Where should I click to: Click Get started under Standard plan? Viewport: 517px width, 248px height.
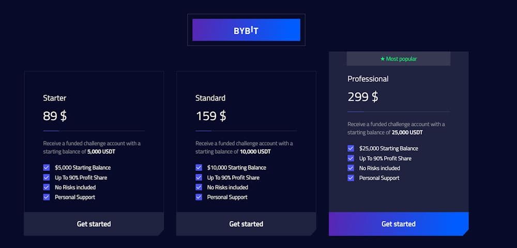tap(246, 224)
